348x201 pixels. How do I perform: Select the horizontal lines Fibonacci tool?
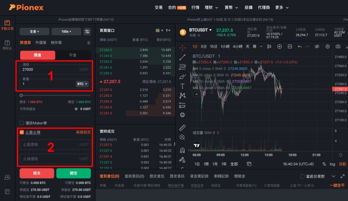(x=182, y=67)
